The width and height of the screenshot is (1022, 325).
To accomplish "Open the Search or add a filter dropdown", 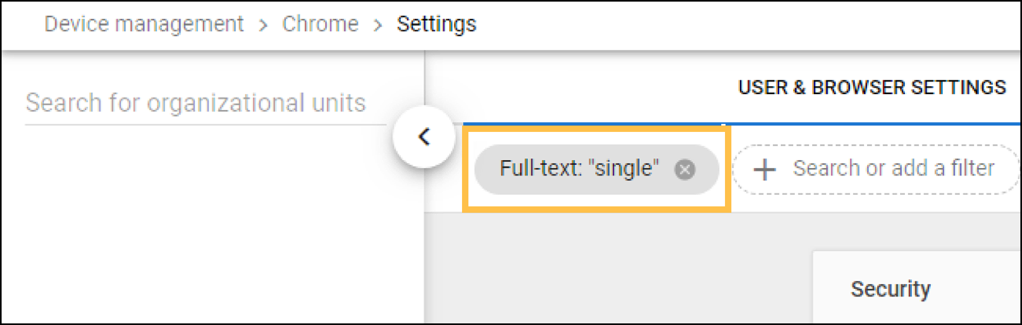I will (x=878, y=168).
